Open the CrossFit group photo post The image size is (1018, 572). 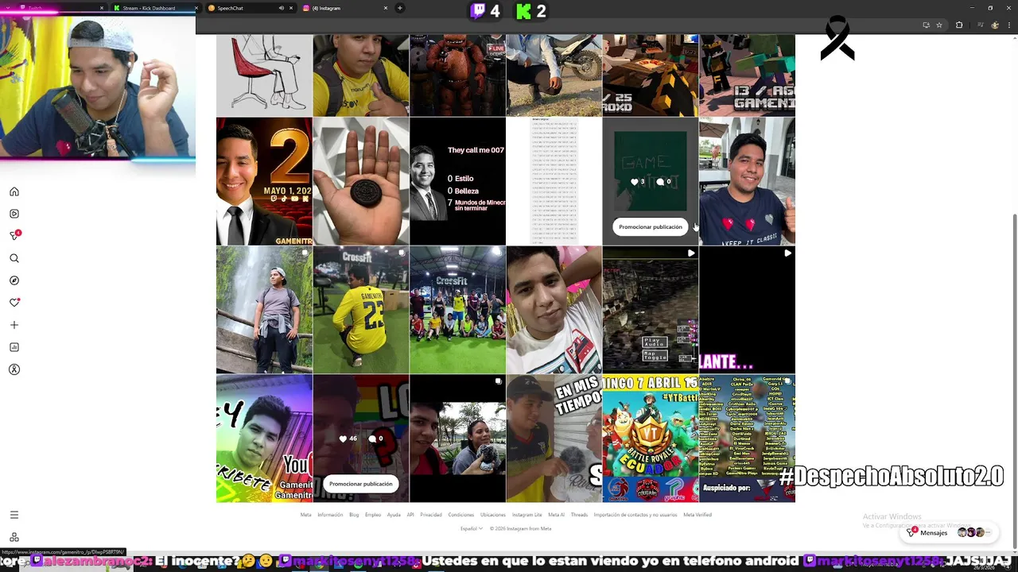click(457, 310)
